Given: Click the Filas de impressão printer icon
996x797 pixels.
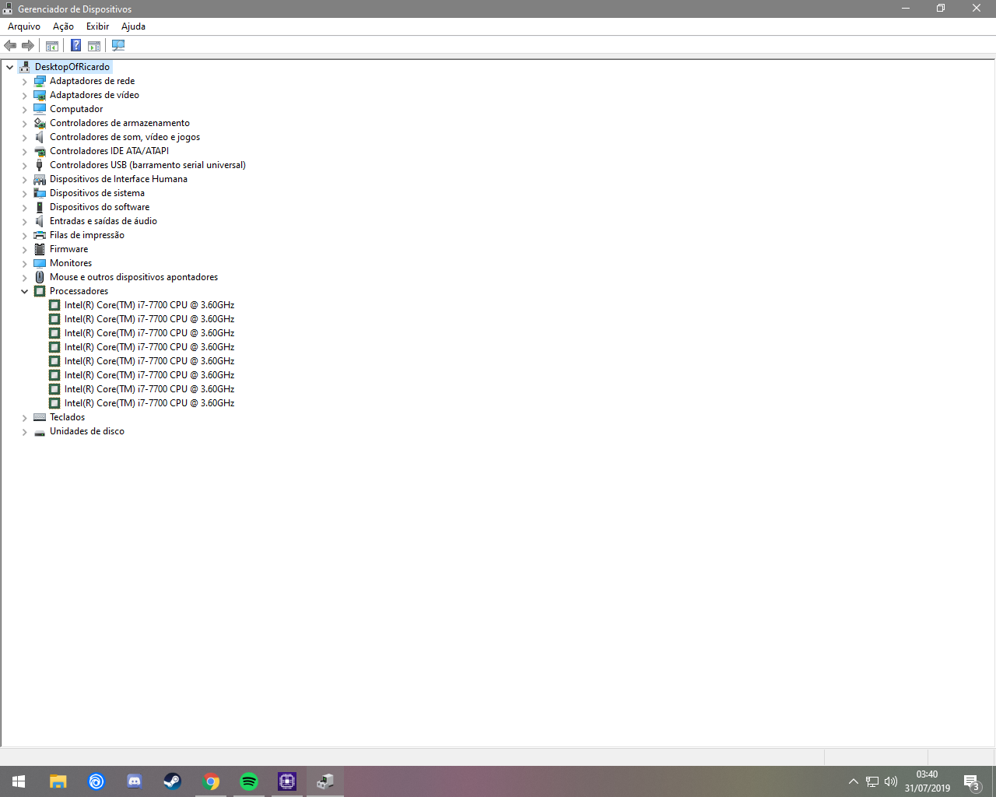Looking at the screenshot, I should [40, 235].
